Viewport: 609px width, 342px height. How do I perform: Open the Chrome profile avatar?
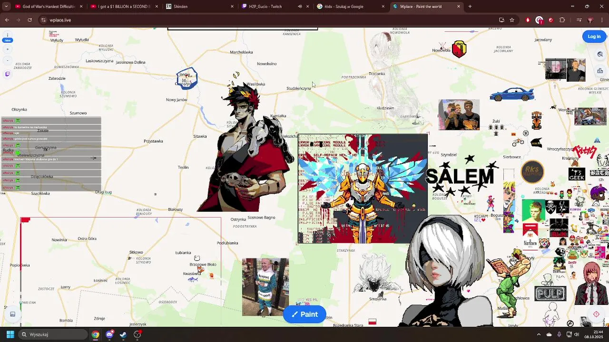[x=590, y=20]
